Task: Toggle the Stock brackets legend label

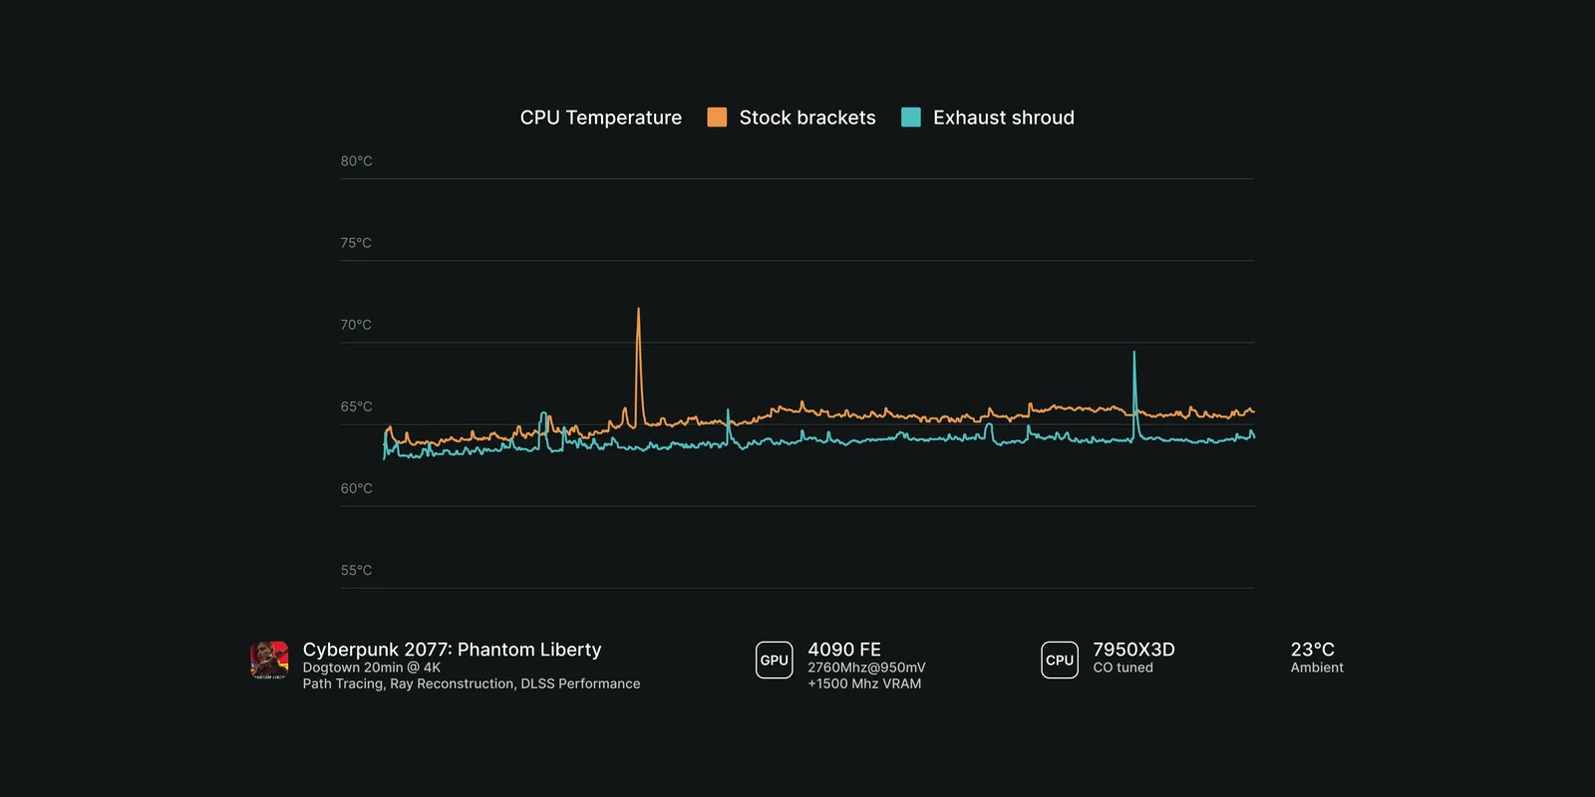Action: (x=807, y=118)
